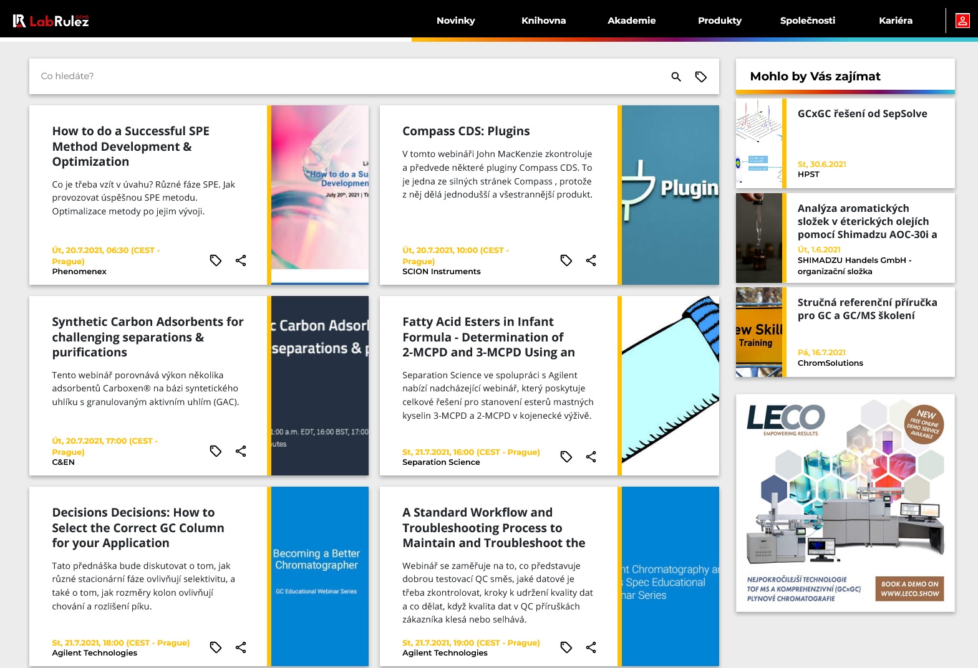Click GCxGC SepSolve chart thumbnail
The height and width of the screenshot is (668, 978).
tap(759, 143)
